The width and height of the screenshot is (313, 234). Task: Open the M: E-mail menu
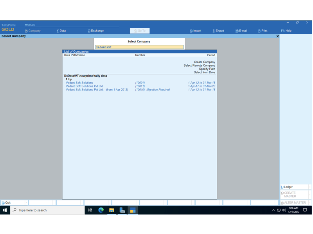241,31
